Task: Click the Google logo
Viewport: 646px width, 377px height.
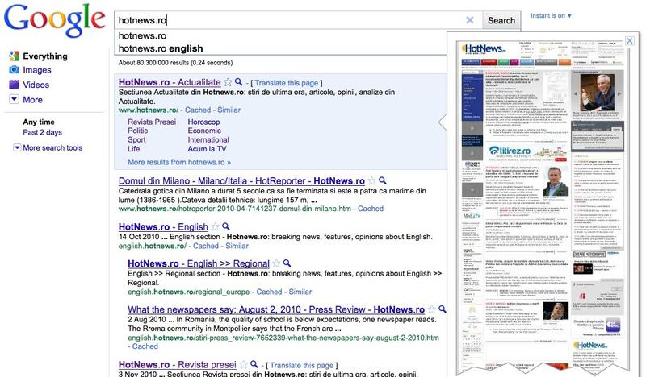Action: [54, 21]
